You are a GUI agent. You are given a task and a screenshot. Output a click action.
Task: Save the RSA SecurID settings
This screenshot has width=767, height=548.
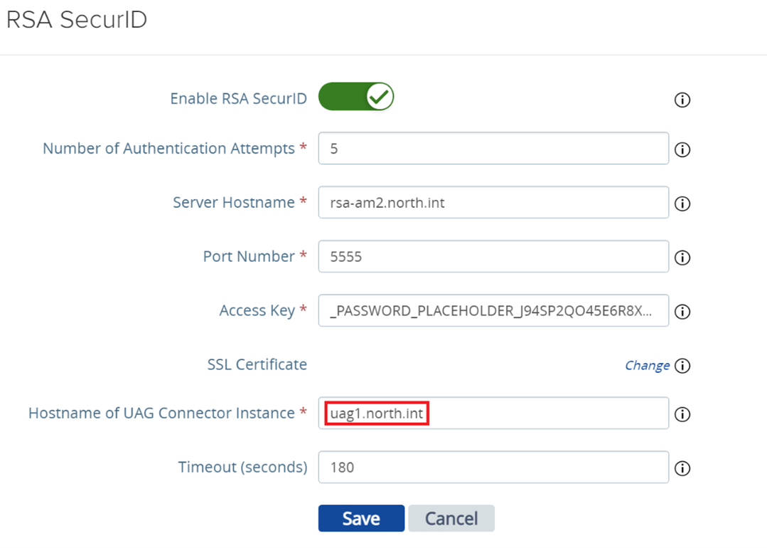click(x=361, y=518)
